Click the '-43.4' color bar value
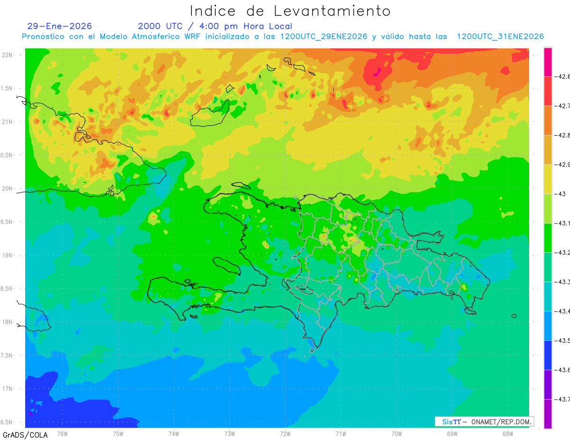Screen dimensions: 570x440 562,311
